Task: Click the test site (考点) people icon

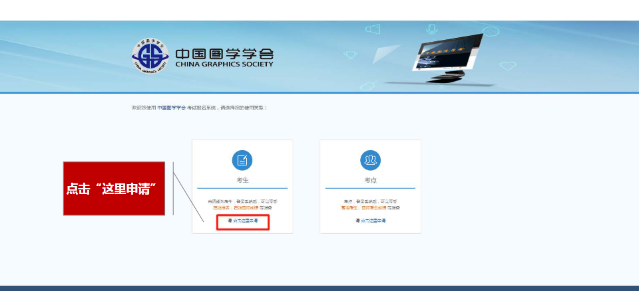Action: tap(370, 160)
